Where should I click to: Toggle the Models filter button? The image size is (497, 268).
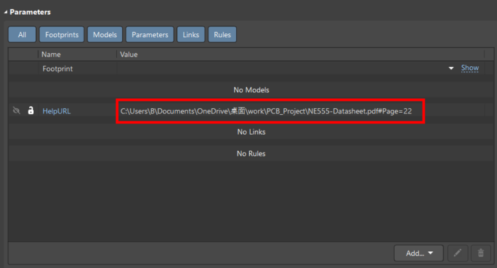[x=104, y=34]
